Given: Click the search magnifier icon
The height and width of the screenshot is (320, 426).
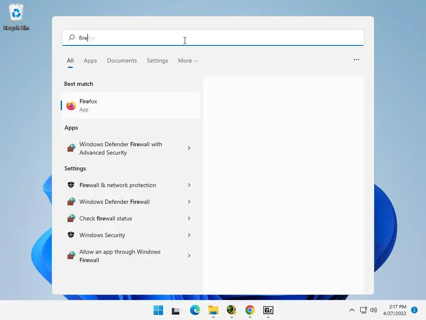Looking at the screenshot, I should [72, 37].
